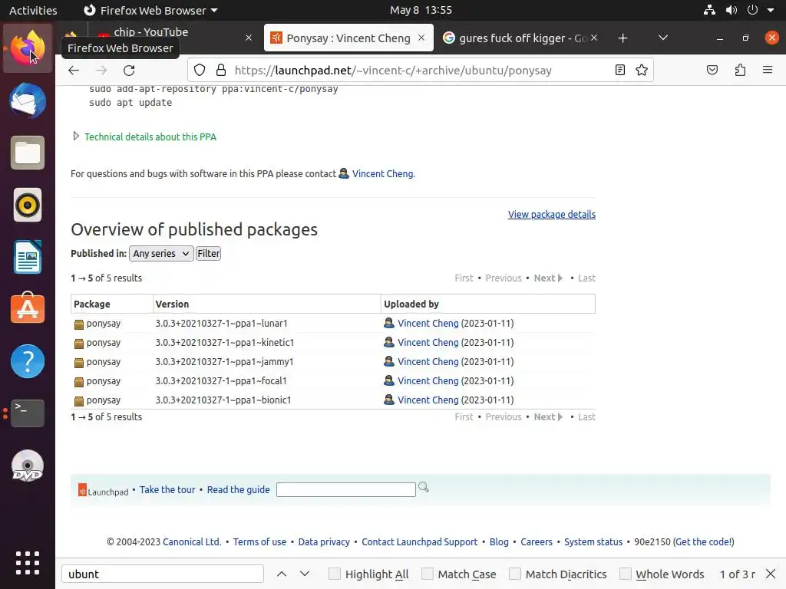The height and width of the screenshot is (589, 786).
Task: Open the network status indicator
Action: (x=709, y=10)
